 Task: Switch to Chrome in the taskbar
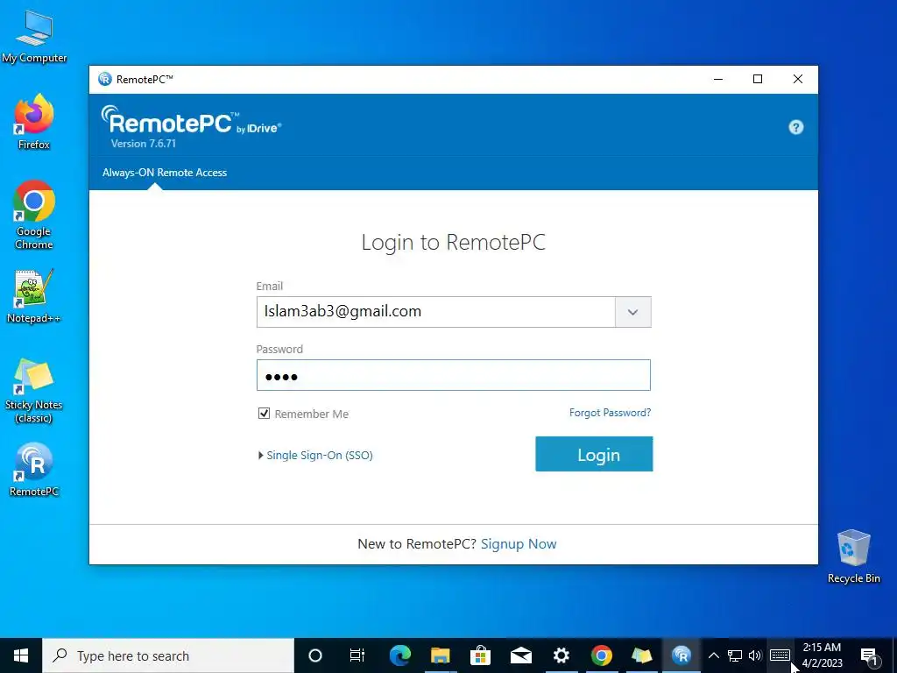601,655
